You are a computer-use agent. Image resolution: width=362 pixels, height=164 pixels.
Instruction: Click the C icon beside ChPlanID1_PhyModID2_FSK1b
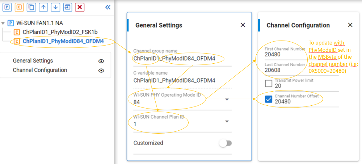pos(17,32)
